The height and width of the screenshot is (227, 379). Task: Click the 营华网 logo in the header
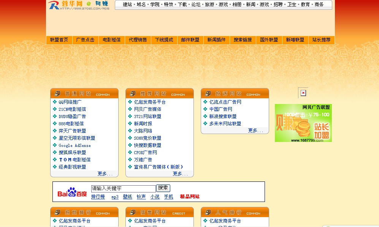[x=79, y=5]
